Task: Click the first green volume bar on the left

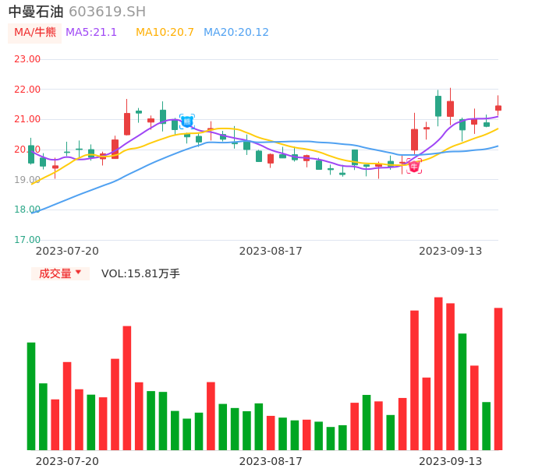Action: 31,396
